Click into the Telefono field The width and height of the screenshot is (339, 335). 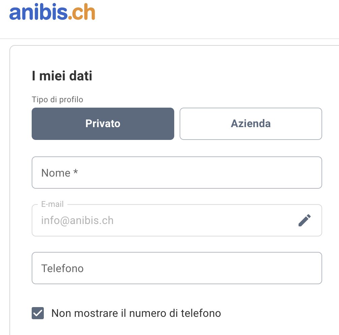(x=177, y=268)
